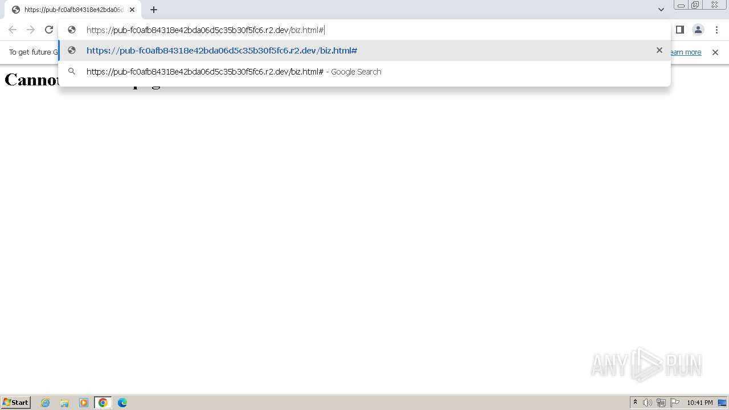Open the Chrome profile avatar
The height and width of the screenshot is (410, 729).
tap(698, 30)
